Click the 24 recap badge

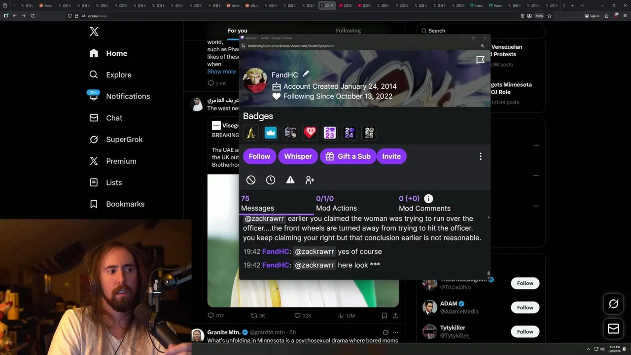pyautogui.click(x=350, y=132)
